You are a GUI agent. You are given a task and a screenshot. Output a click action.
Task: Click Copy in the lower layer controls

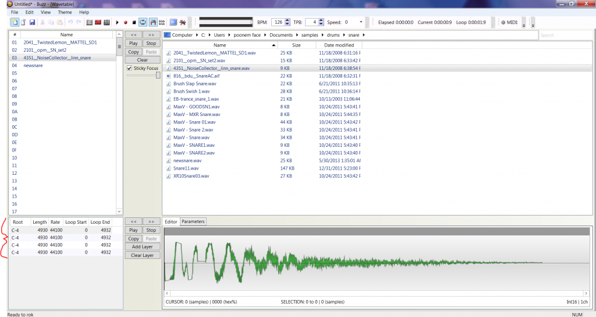pos(133,238)
